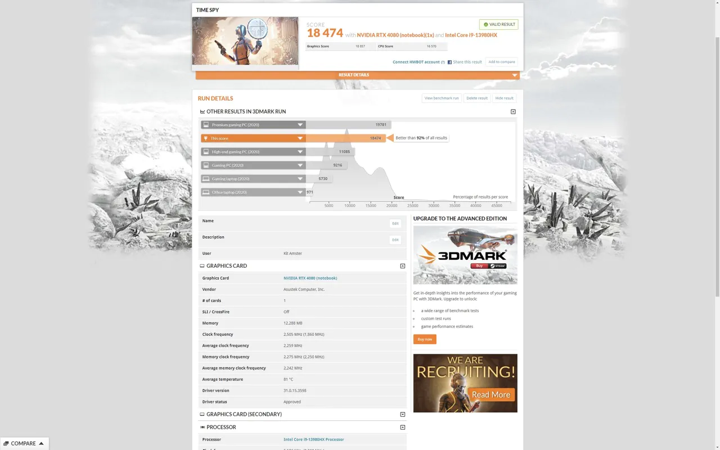Collapse the Other Results in 3DMark Run section

(513, 112)
